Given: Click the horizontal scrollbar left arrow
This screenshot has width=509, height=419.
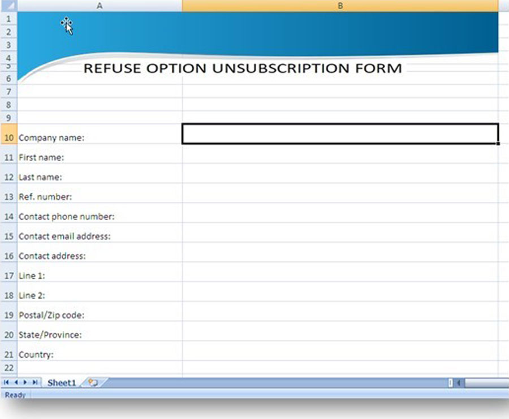Looking at the screenshot, I should point(459,383).
